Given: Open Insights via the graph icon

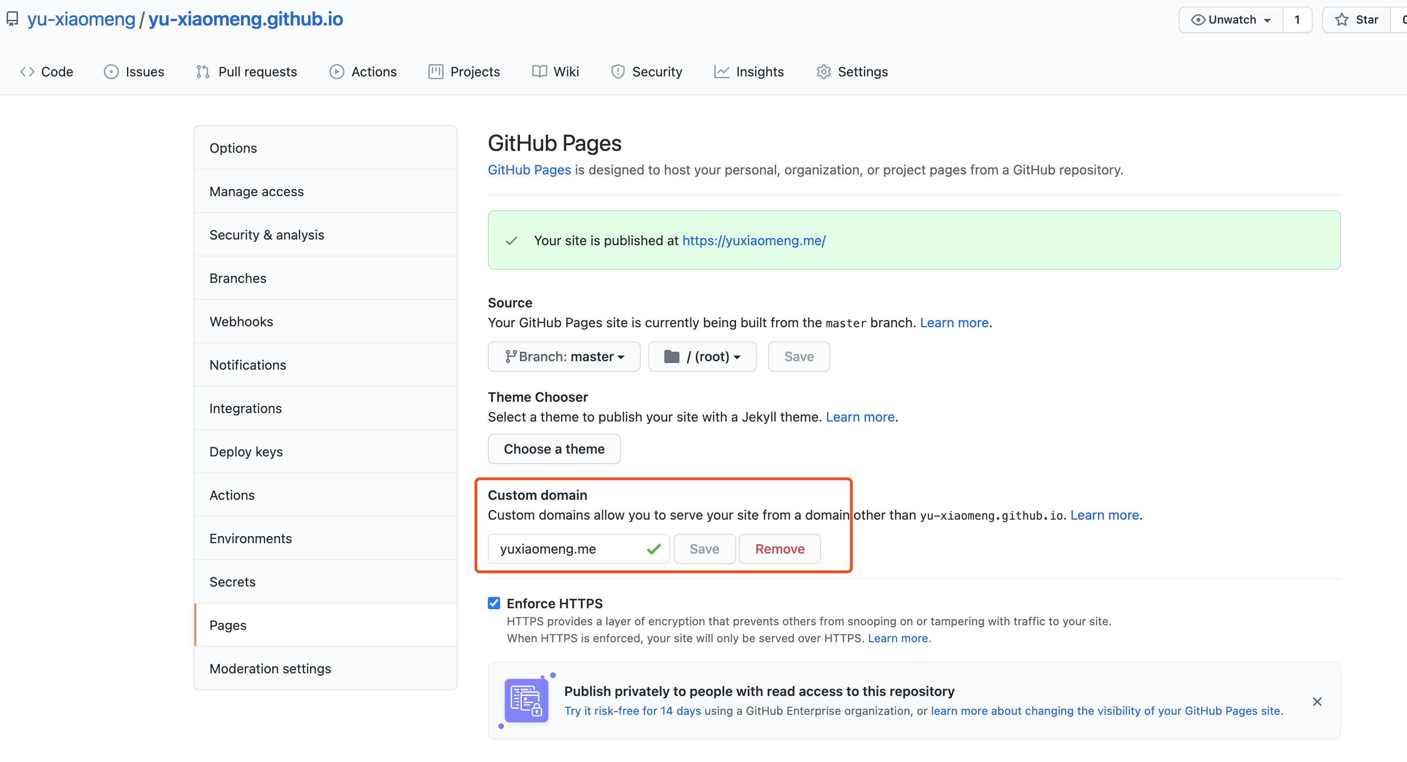Looking at the screenshot, I should click(x=721, y=72).
